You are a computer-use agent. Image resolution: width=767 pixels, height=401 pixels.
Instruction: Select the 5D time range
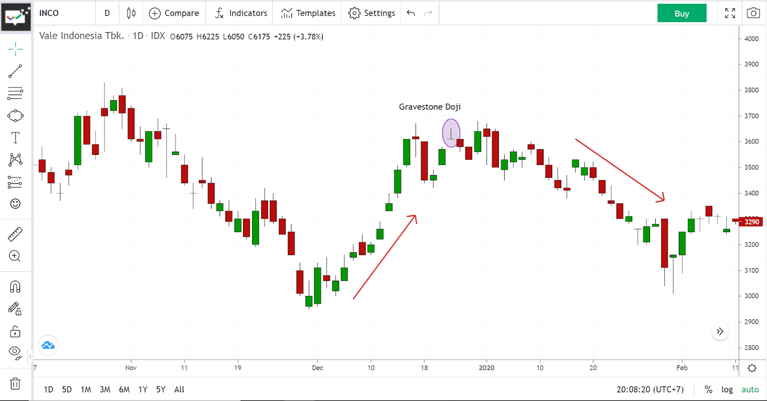point(67,389)
